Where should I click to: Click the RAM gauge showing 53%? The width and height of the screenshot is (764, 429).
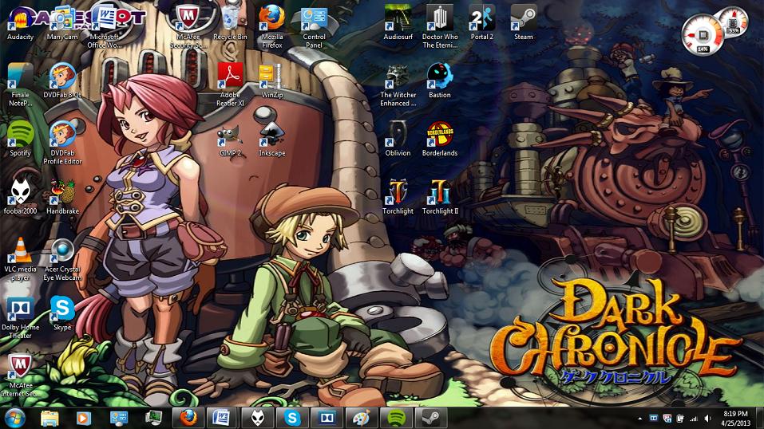(734, 21)
